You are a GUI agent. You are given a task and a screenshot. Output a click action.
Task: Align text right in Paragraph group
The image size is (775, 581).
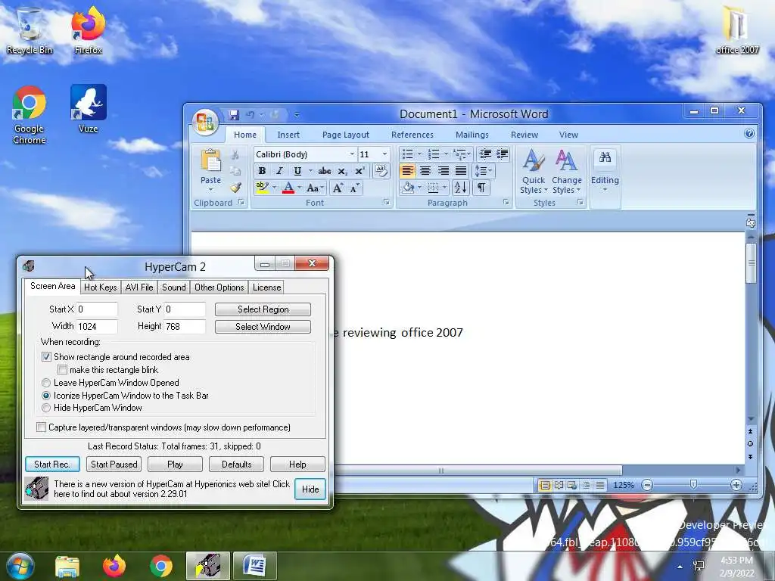click(x=444, y=171)
